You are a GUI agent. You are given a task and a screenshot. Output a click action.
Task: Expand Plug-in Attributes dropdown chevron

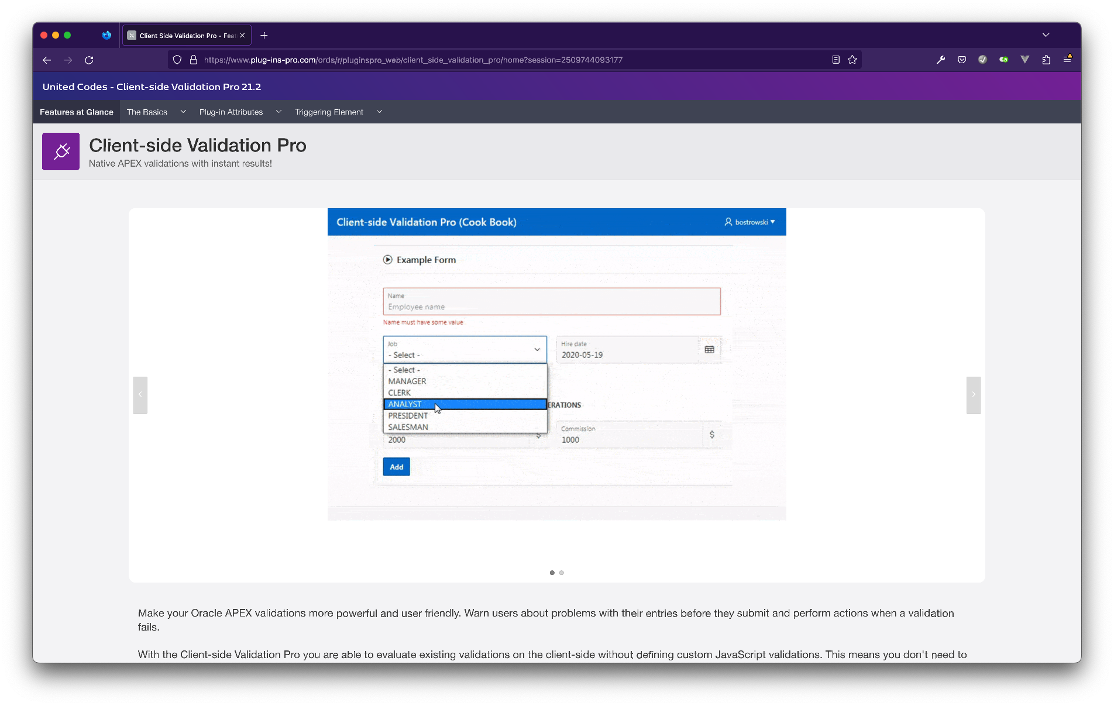coord(278,112)
